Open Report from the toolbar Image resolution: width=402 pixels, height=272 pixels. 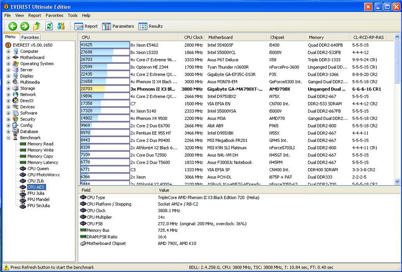point(86,26)
